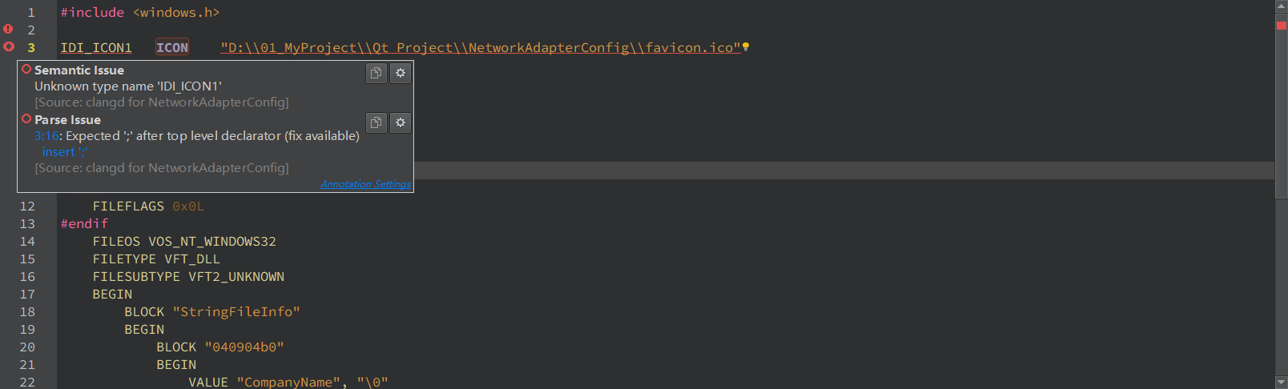
Task: Click the lightbulb quick-fix icon after favicon.ico
Action: [746, 46]
